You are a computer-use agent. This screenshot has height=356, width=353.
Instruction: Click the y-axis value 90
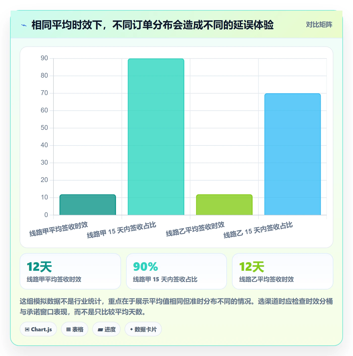pos(44,58)
